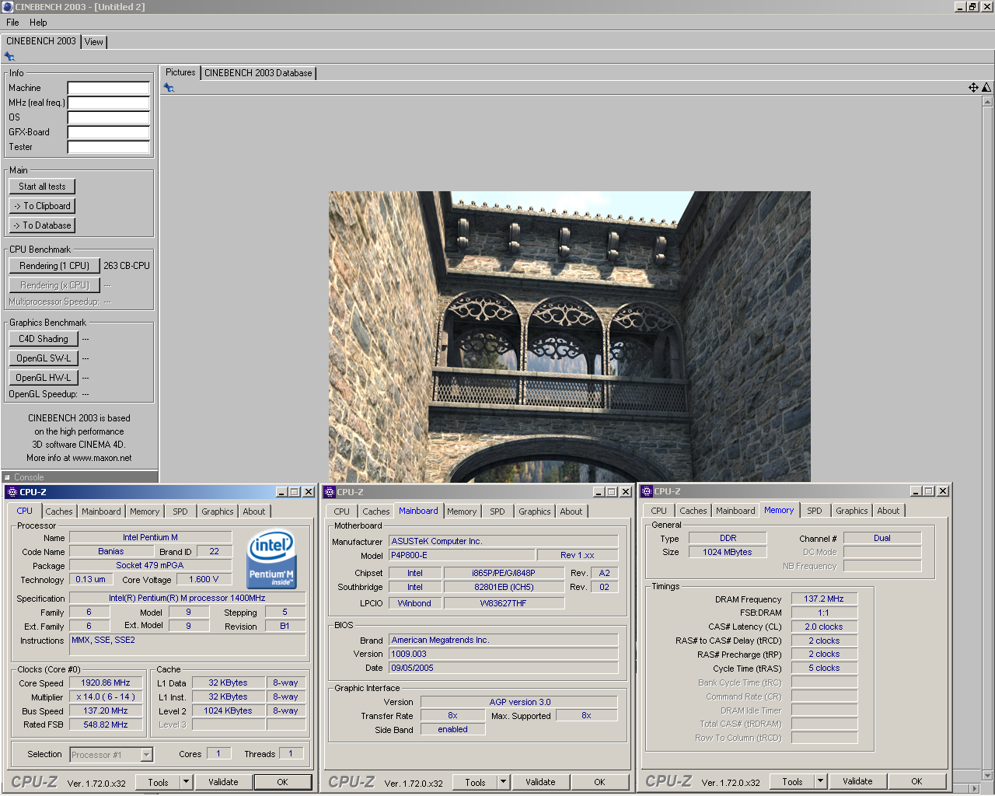The width and height of the screenshot is (995, 796).
Task: Click the CPU-Z icon in left window title
Action: [x=12, y=492]
